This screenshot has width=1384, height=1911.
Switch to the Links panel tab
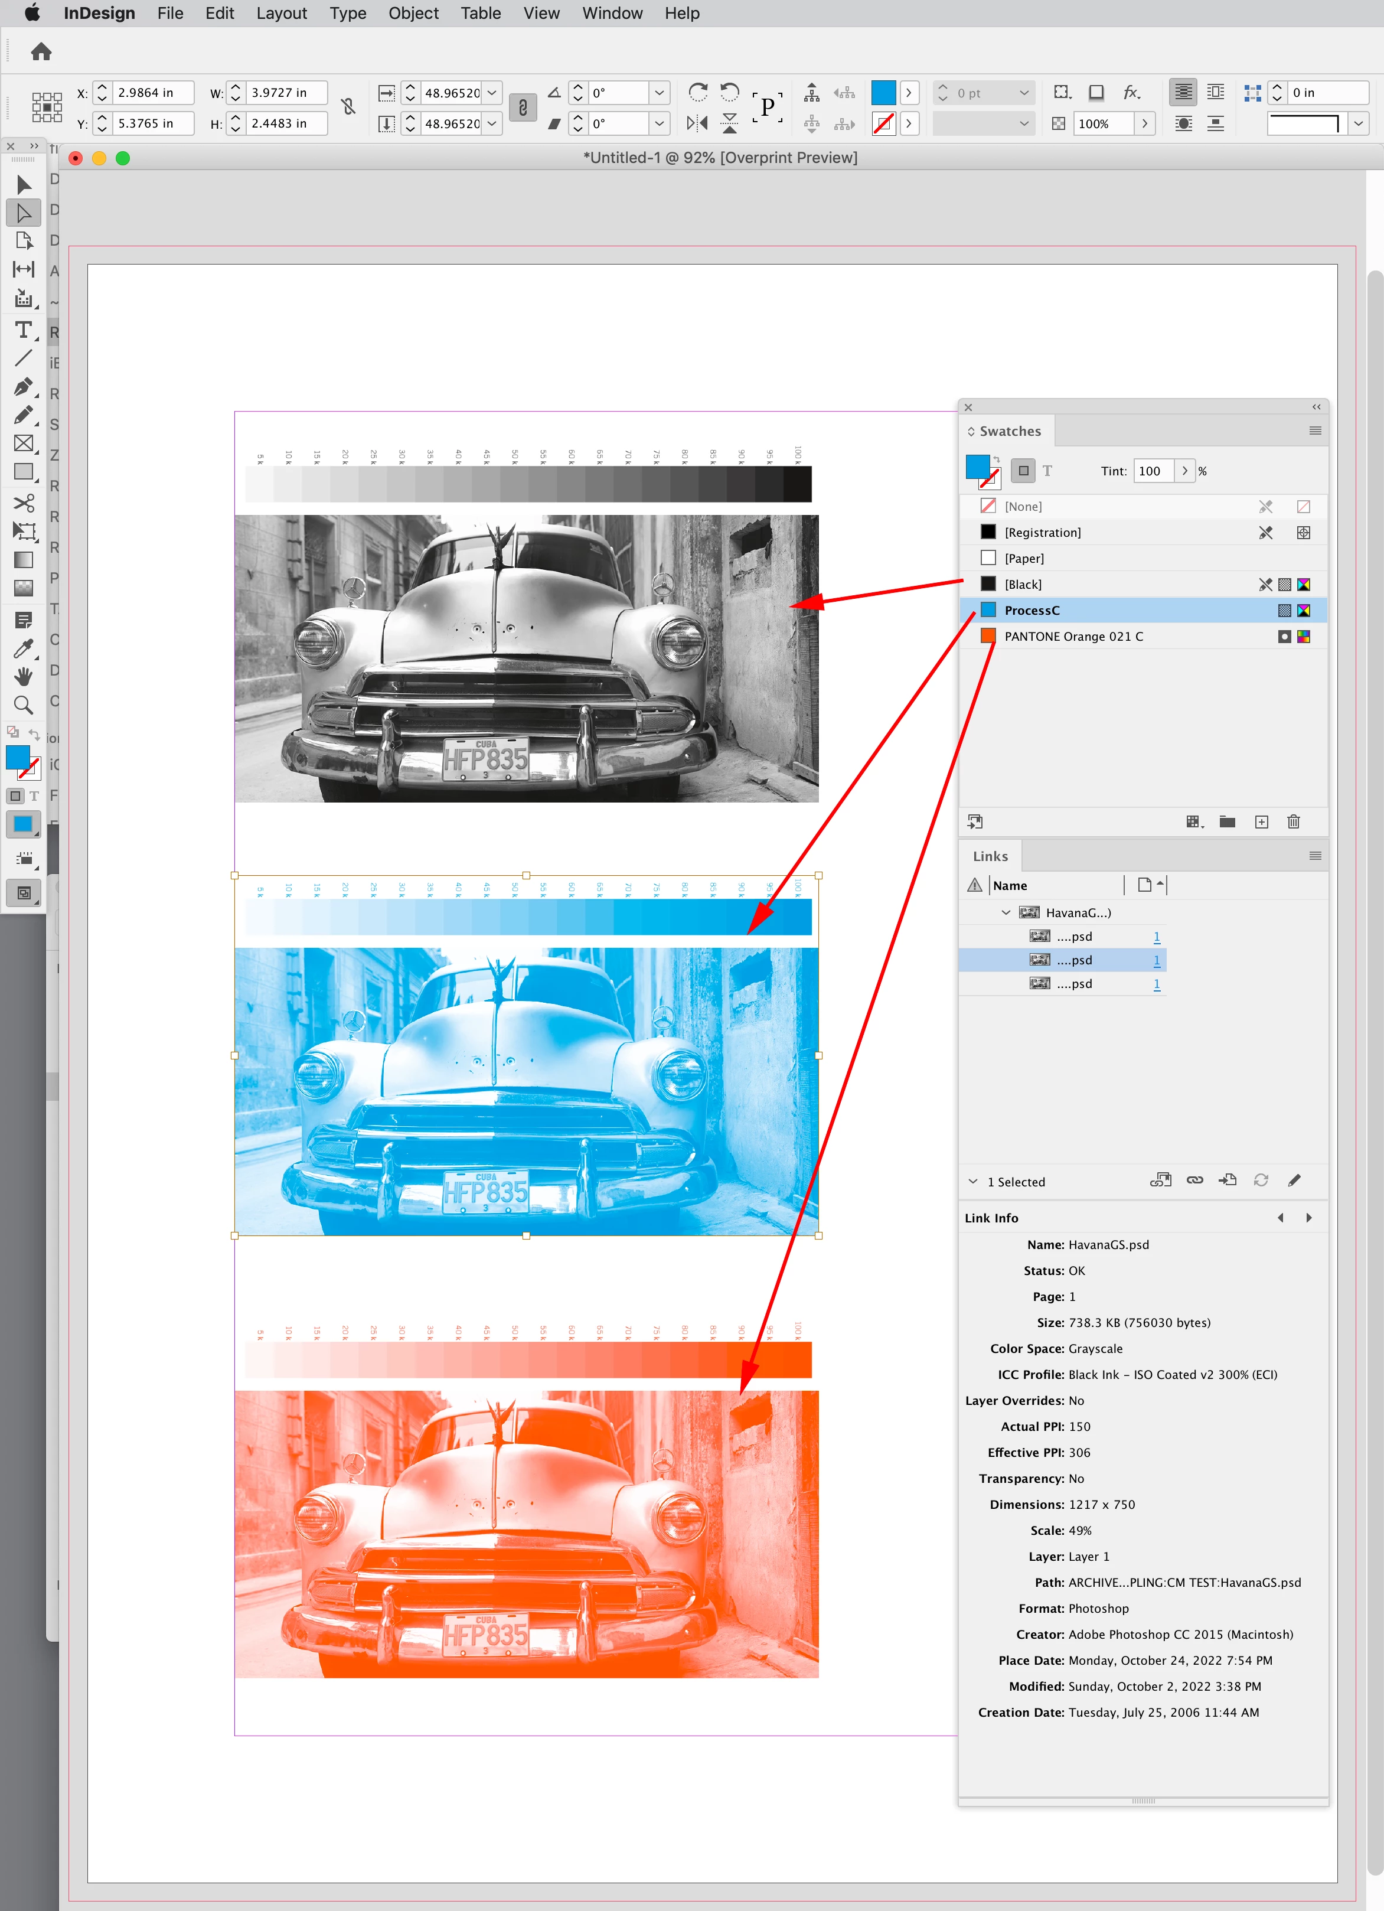pos(990,856)
